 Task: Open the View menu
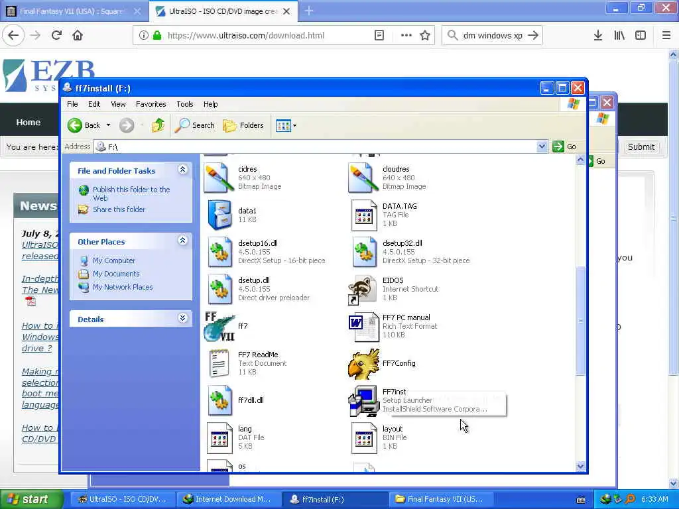point(118,104)
